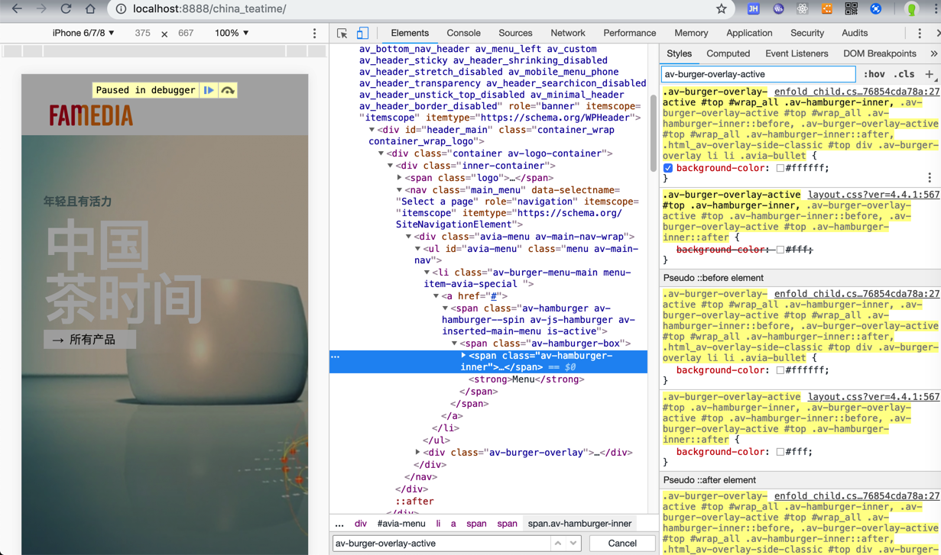View site information icon in address bar
This screenshot has width=941, height=555.
[121, 9]
